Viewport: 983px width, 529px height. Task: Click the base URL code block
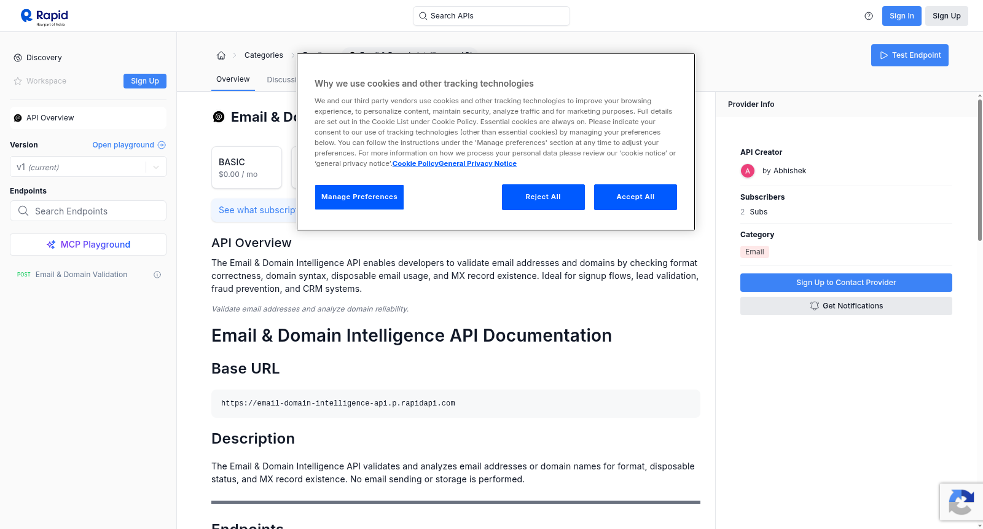[x=456, y=404]
